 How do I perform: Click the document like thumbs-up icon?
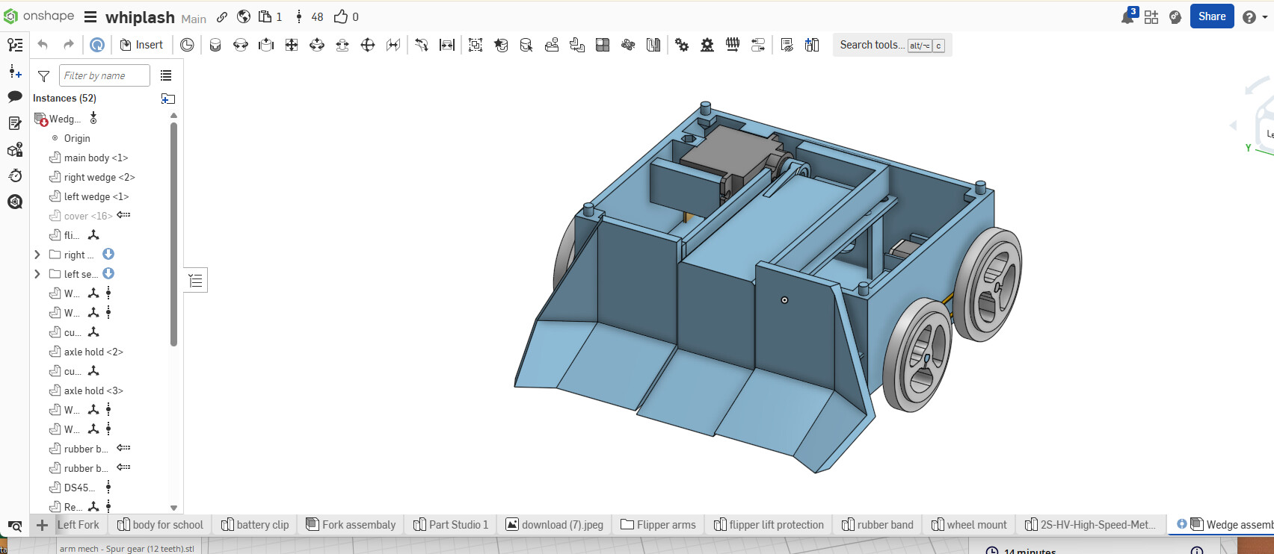click(x=341, y=16)
